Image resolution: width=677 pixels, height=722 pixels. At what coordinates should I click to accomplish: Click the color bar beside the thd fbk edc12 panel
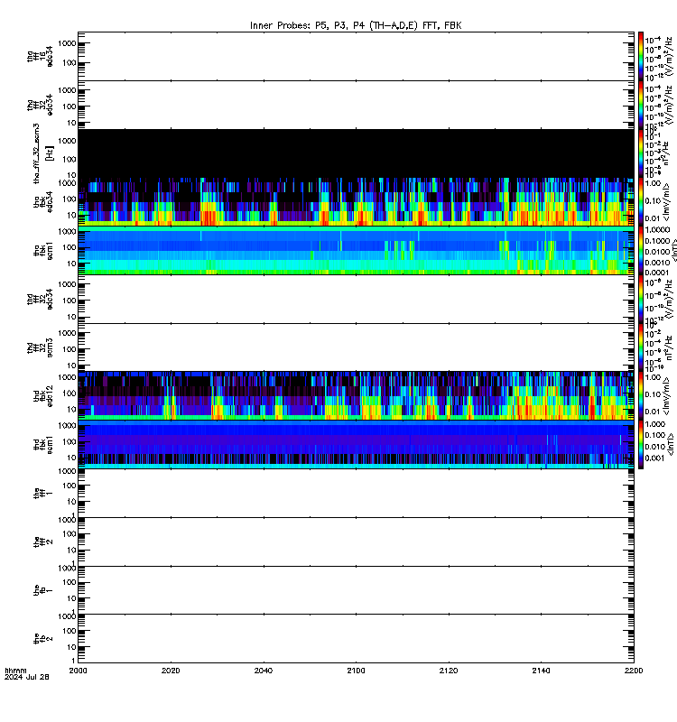click(641, 396)
